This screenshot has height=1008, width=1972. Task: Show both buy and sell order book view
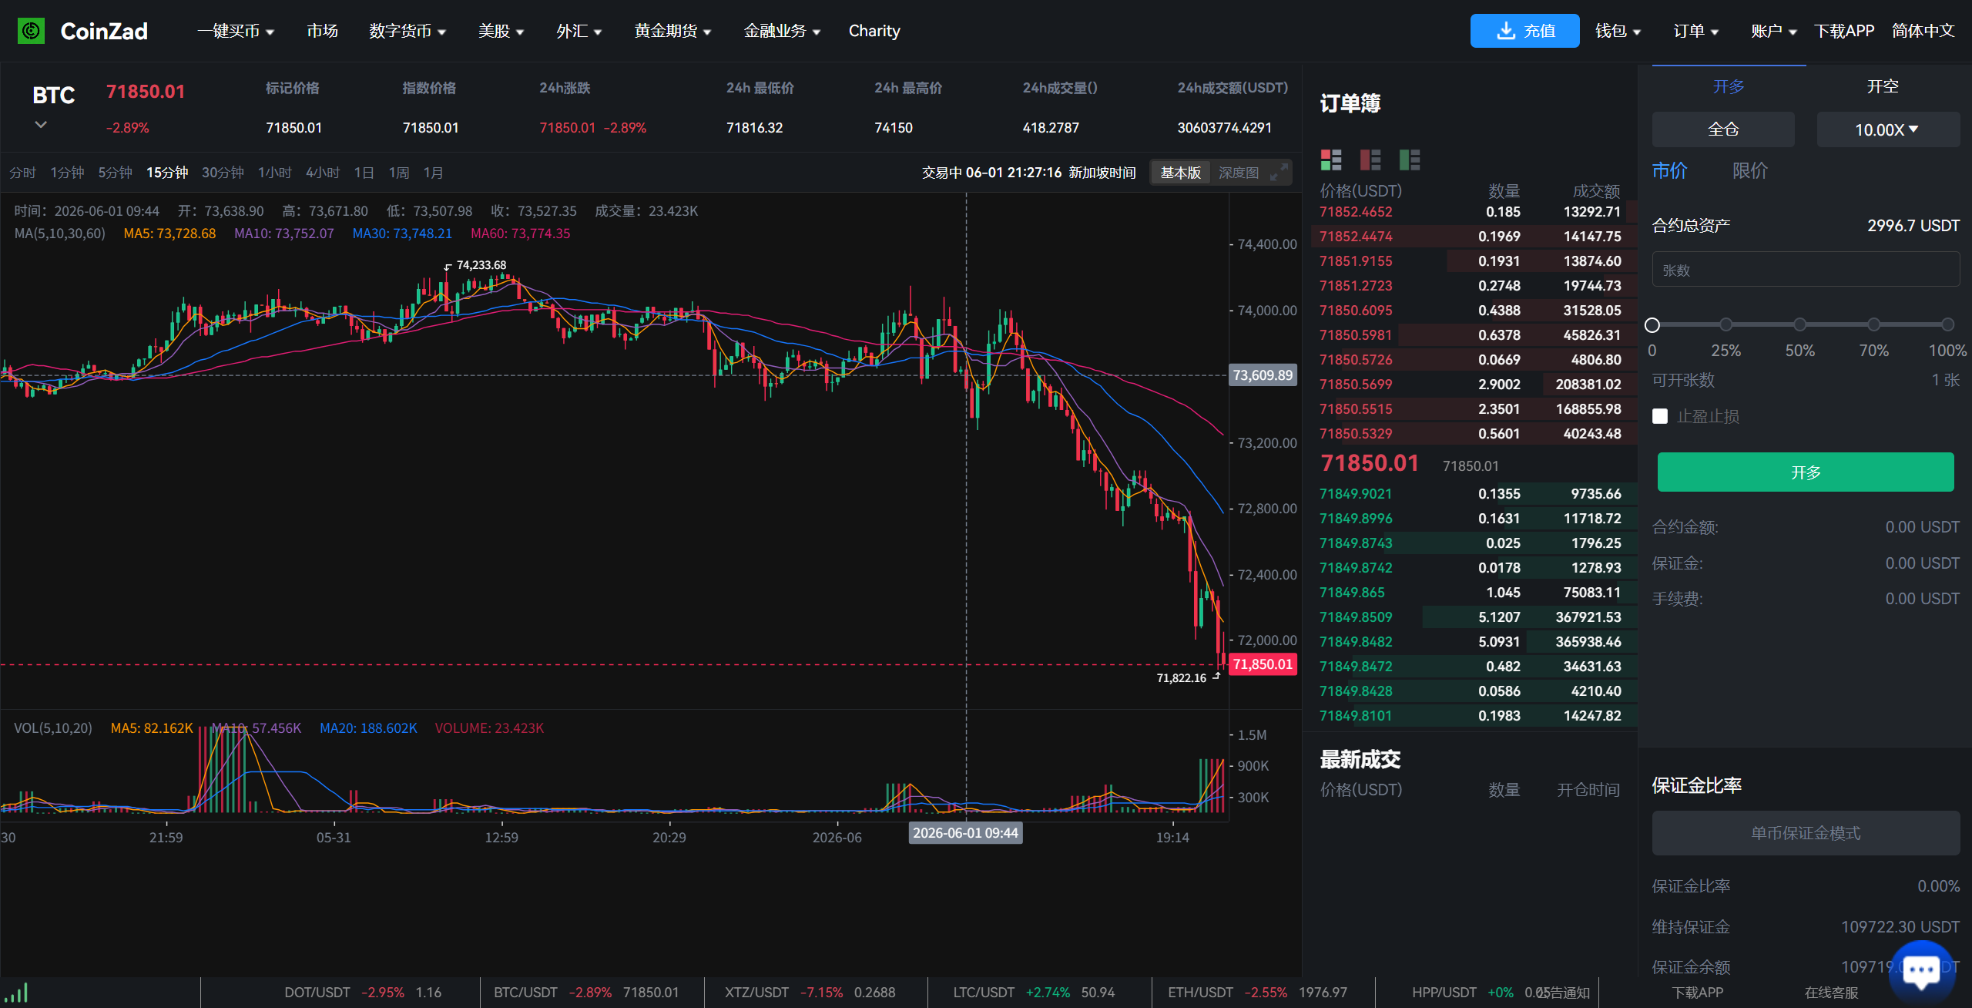(1331, 160)
